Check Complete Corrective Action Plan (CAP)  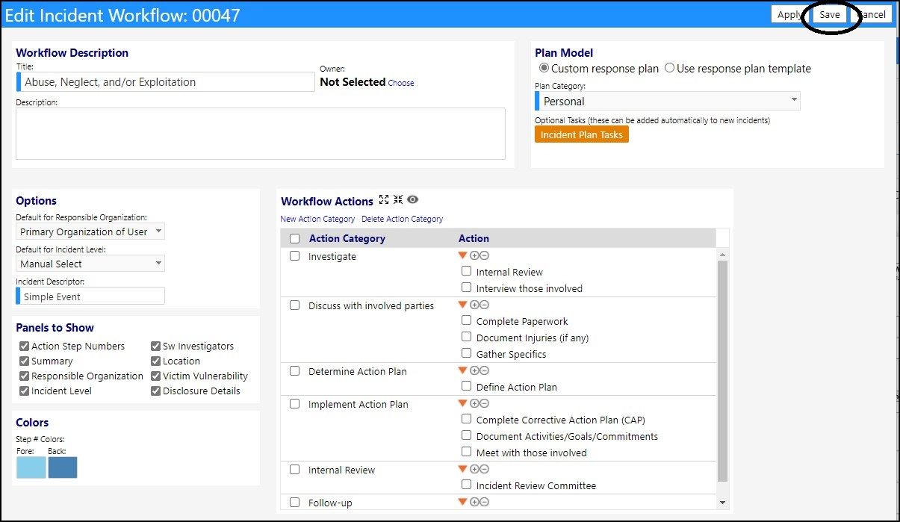pyautogui.click(x=466, y=419)
